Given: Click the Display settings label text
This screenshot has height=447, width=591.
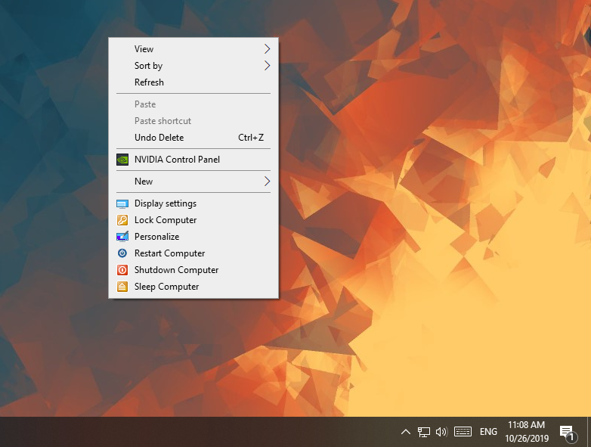Looking at the screenshot, I should [166, 203].
